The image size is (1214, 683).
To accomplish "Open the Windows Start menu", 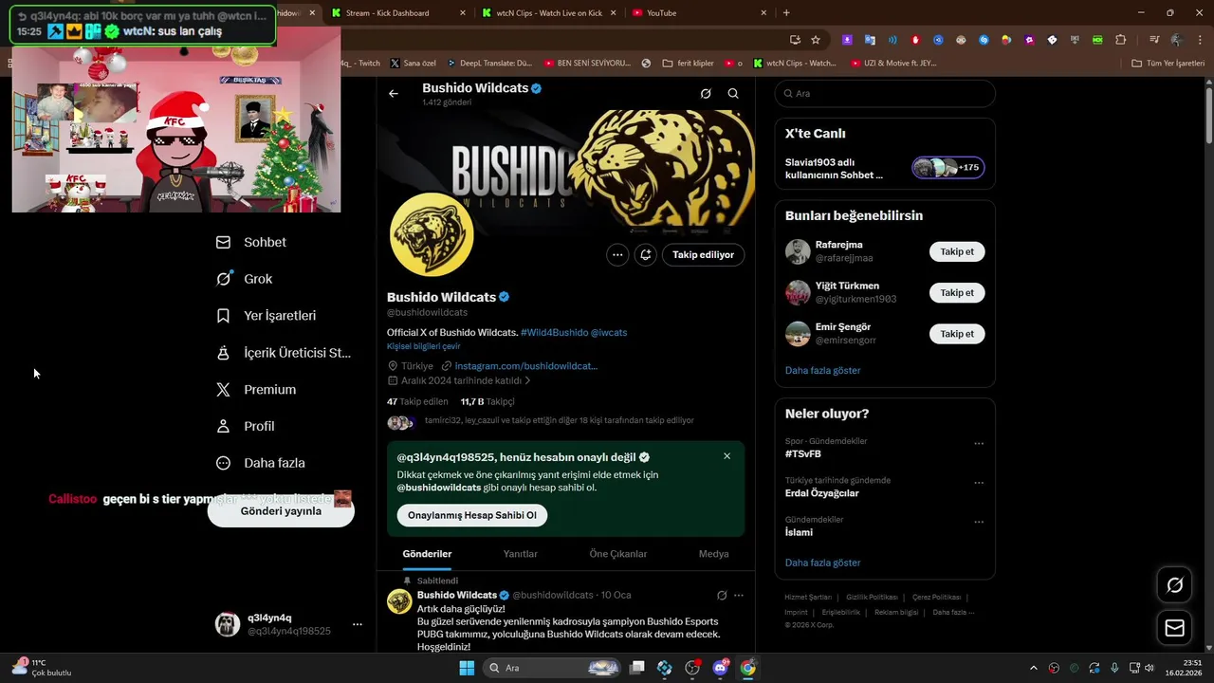I will click(467, 668).
